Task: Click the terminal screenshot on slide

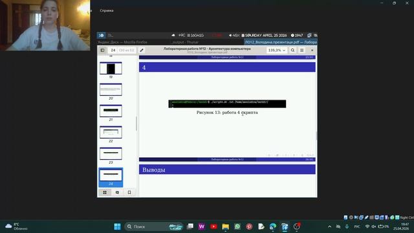Action: (227, 104)
